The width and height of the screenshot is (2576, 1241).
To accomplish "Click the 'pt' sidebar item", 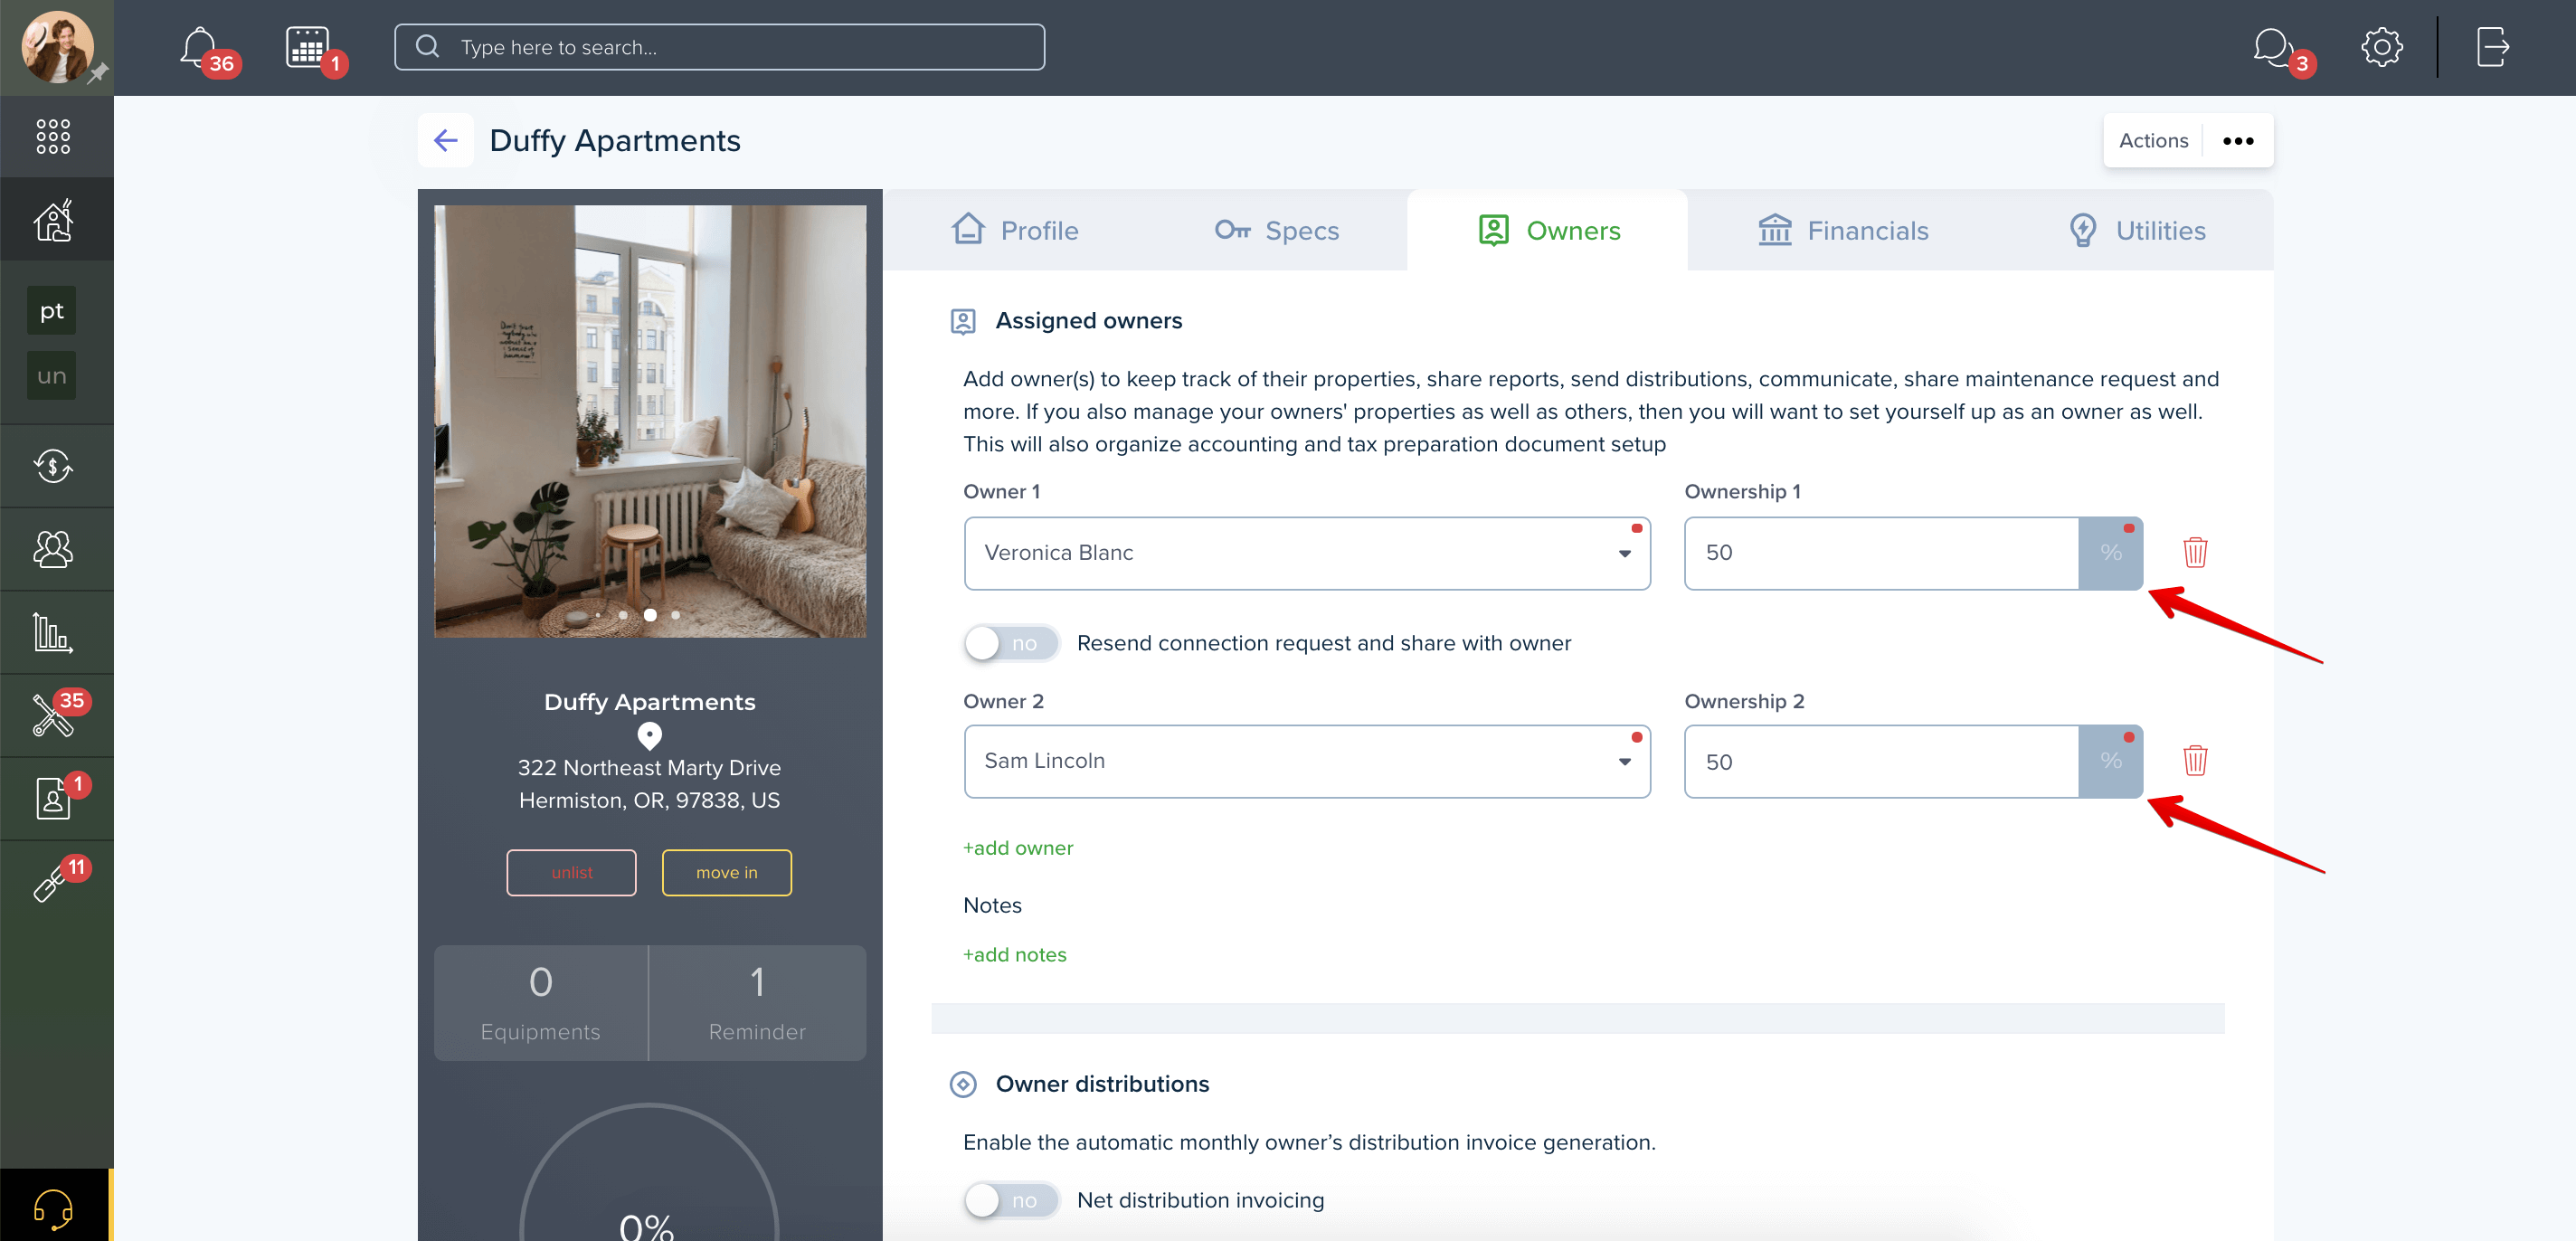I will point(52,311).
